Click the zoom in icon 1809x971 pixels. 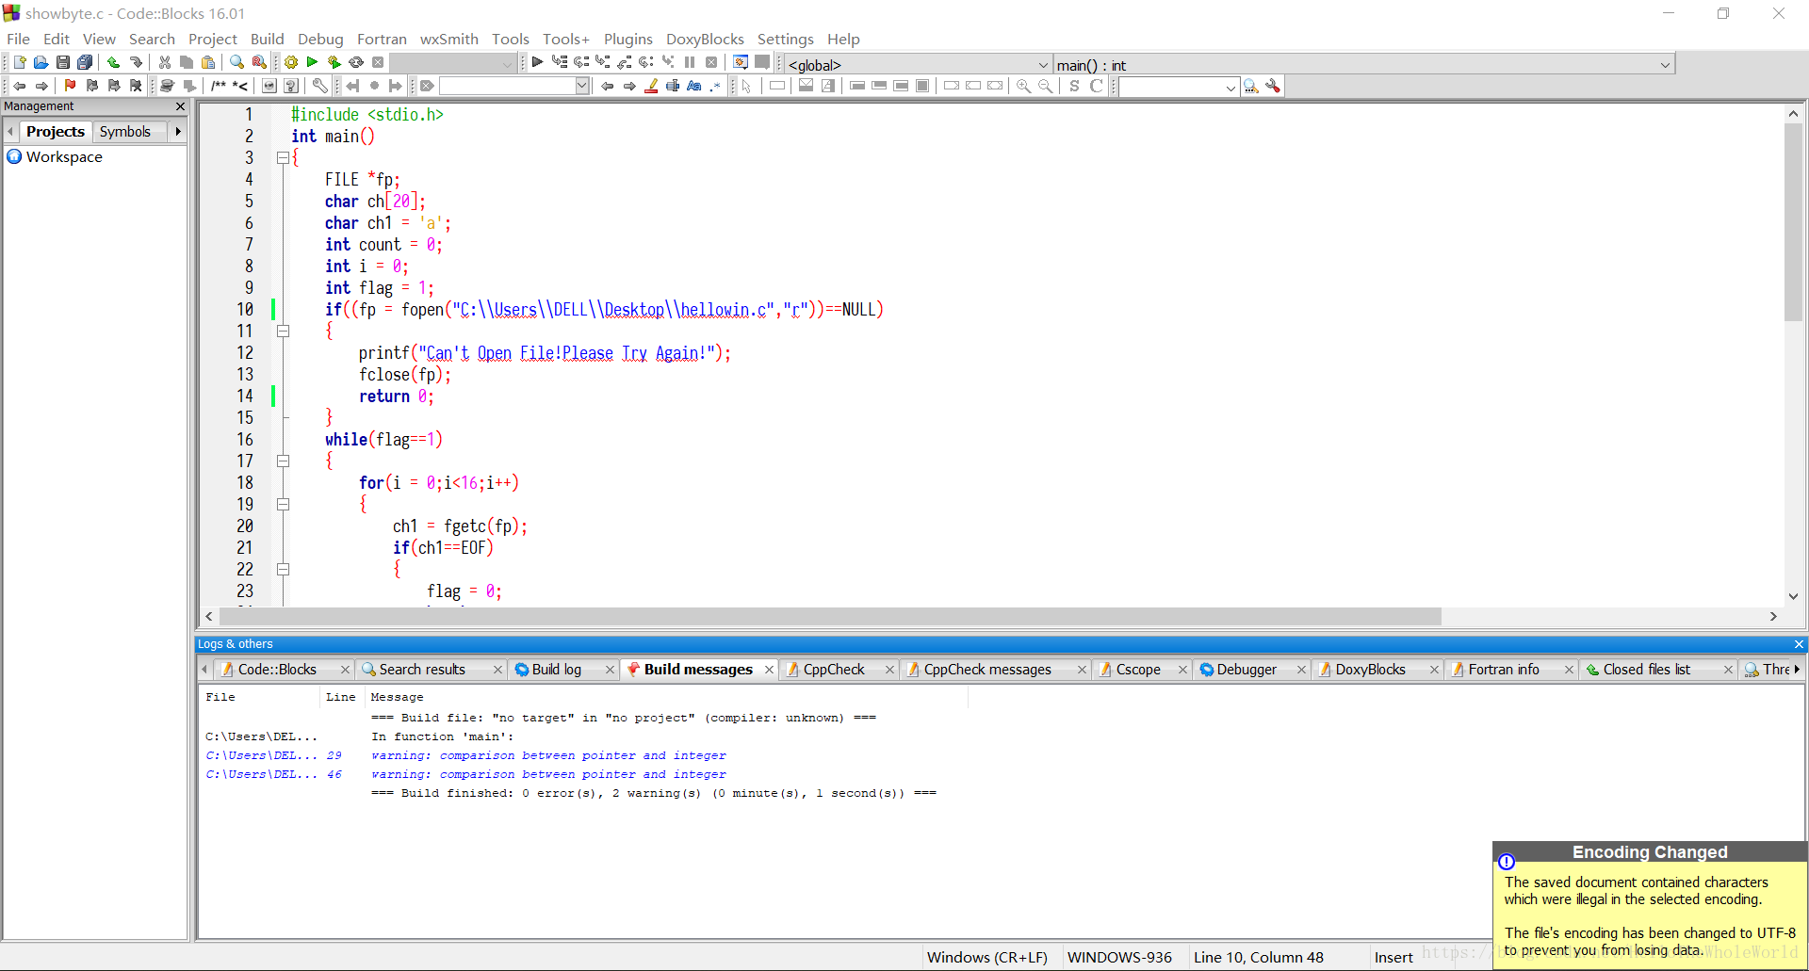point(1023,86)
